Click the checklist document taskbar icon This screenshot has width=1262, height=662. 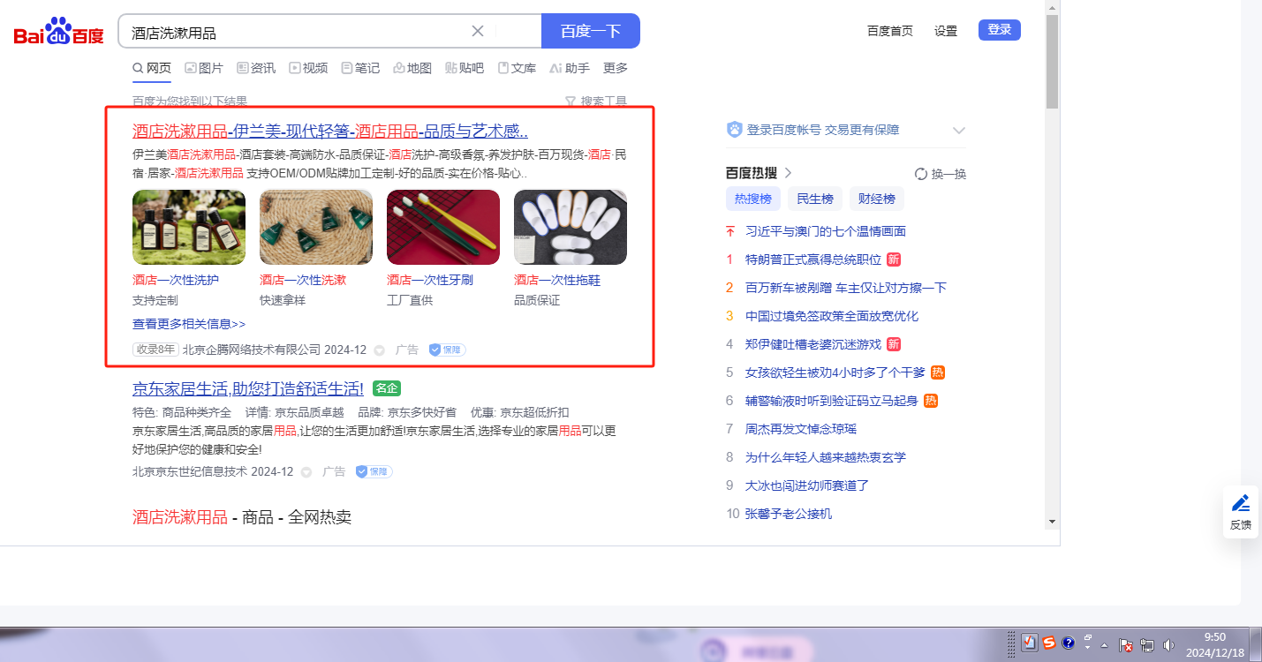[1029, 643]
